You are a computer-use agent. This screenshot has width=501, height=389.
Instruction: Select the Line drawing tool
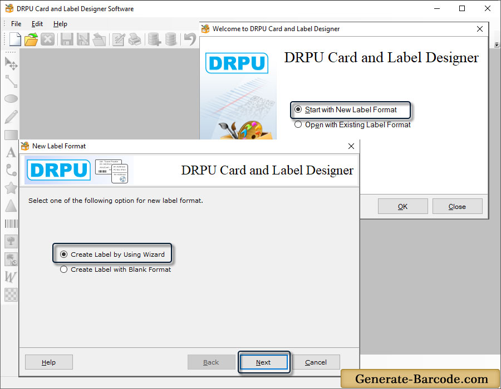click(x=11, y=81)
